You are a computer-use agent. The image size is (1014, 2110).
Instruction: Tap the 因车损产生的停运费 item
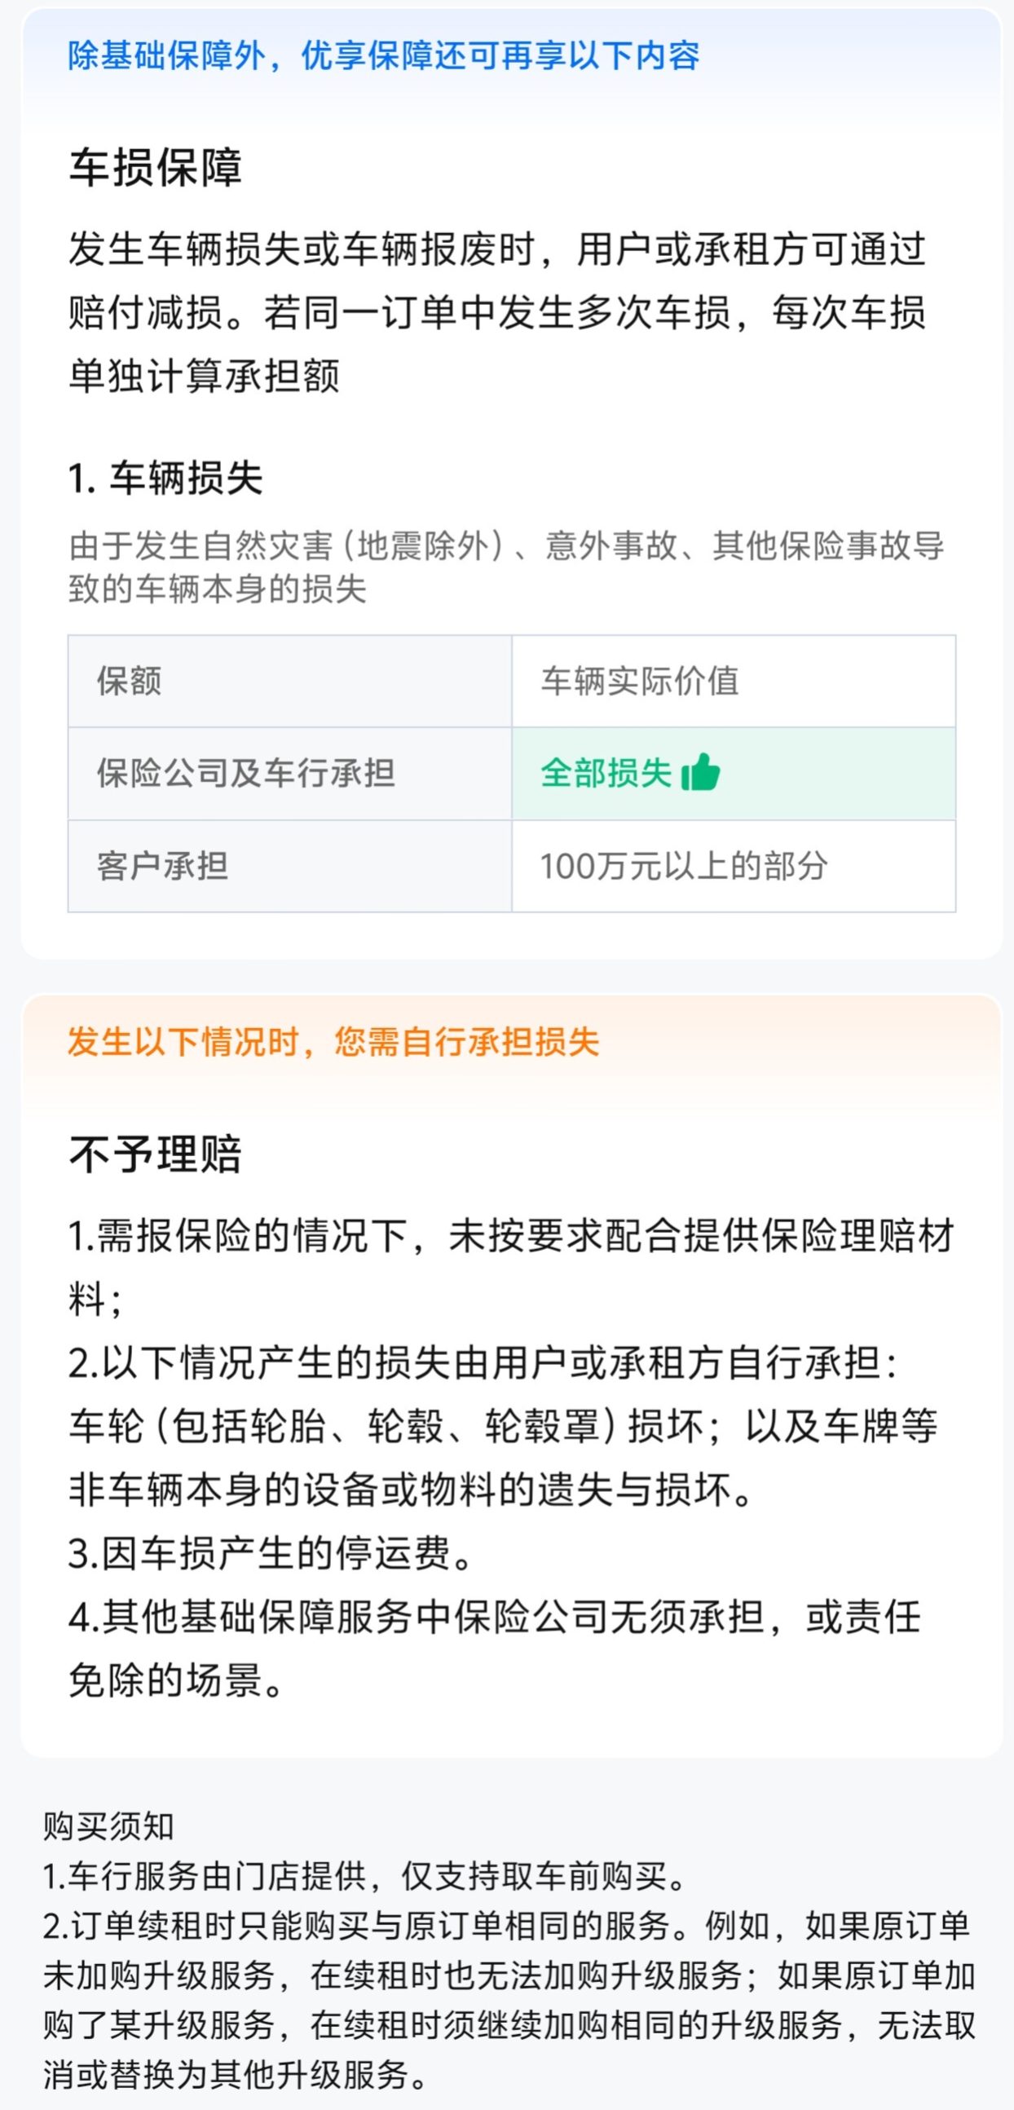271,1553
